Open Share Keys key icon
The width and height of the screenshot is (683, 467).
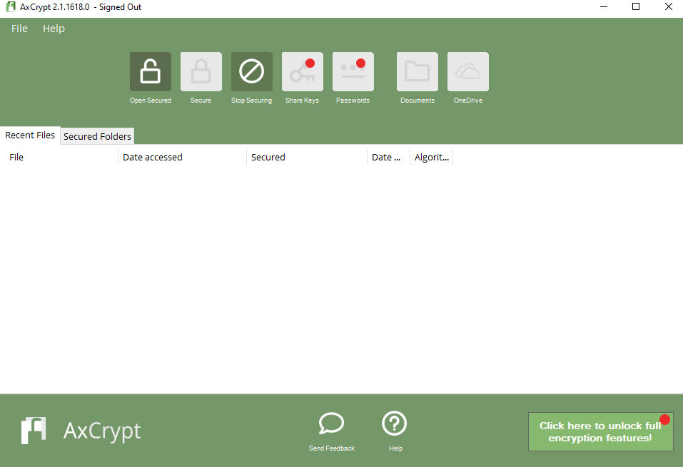(x=303, y=72)
